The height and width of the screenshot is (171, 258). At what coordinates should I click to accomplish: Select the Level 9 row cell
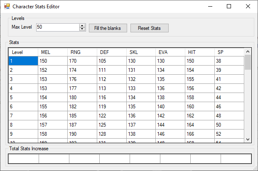click(x=23, y=134)
